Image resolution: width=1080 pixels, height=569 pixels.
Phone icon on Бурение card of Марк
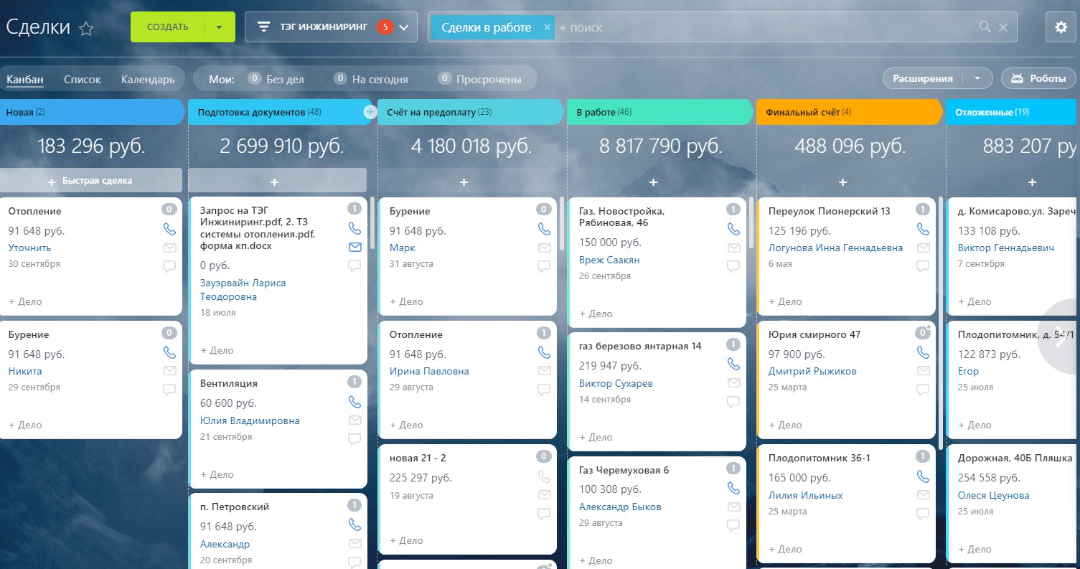(x=545, y=230)
